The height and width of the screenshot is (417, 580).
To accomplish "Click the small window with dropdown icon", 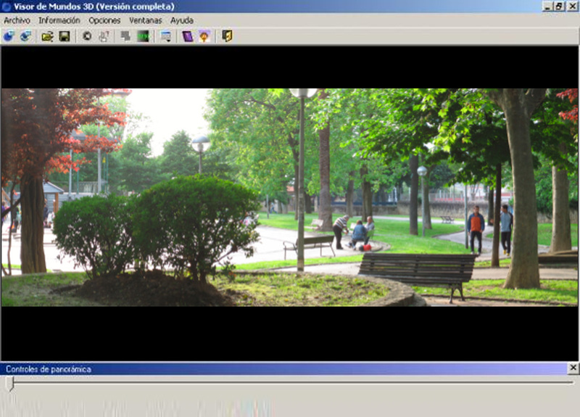I will point(166,36).
